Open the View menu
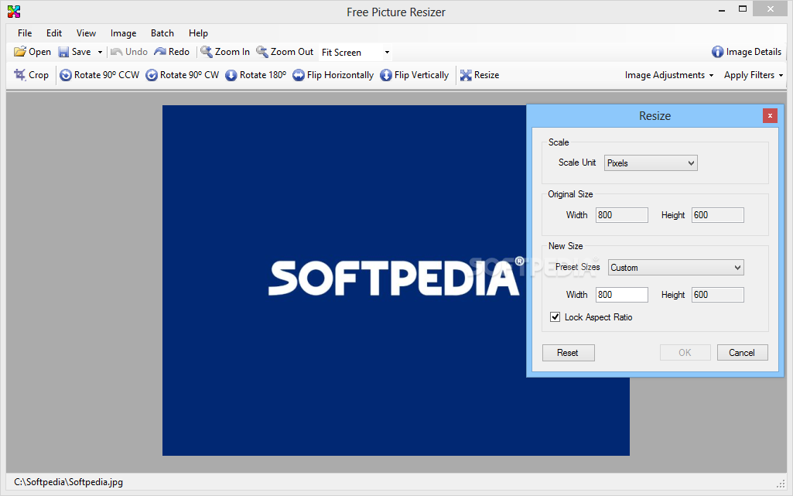Image resolution: width=793 pixels, height=496 pixels. point(86,32)
